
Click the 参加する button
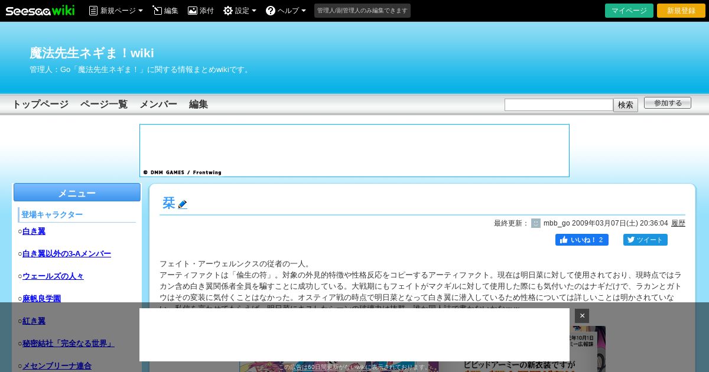[x=668, y=103]
